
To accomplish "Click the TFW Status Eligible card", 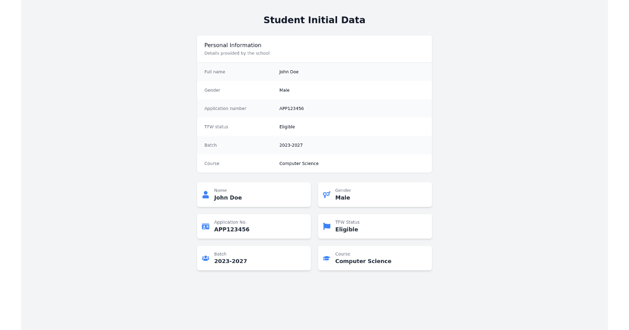I will click(375, 226).
